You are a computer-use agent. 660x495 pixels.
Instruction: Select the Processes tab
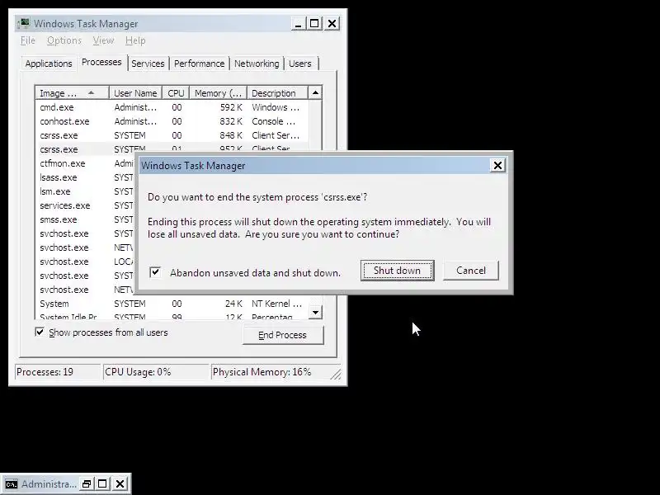101,63
